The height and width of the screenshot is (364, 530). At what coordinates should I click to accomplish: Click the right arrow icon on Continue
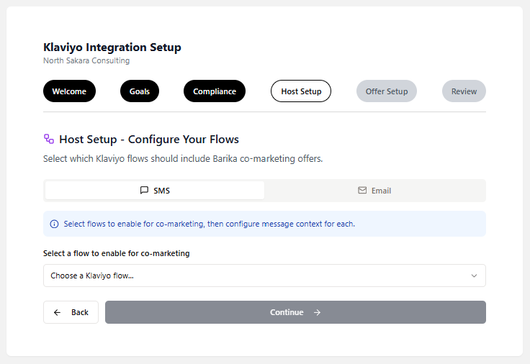317,312
